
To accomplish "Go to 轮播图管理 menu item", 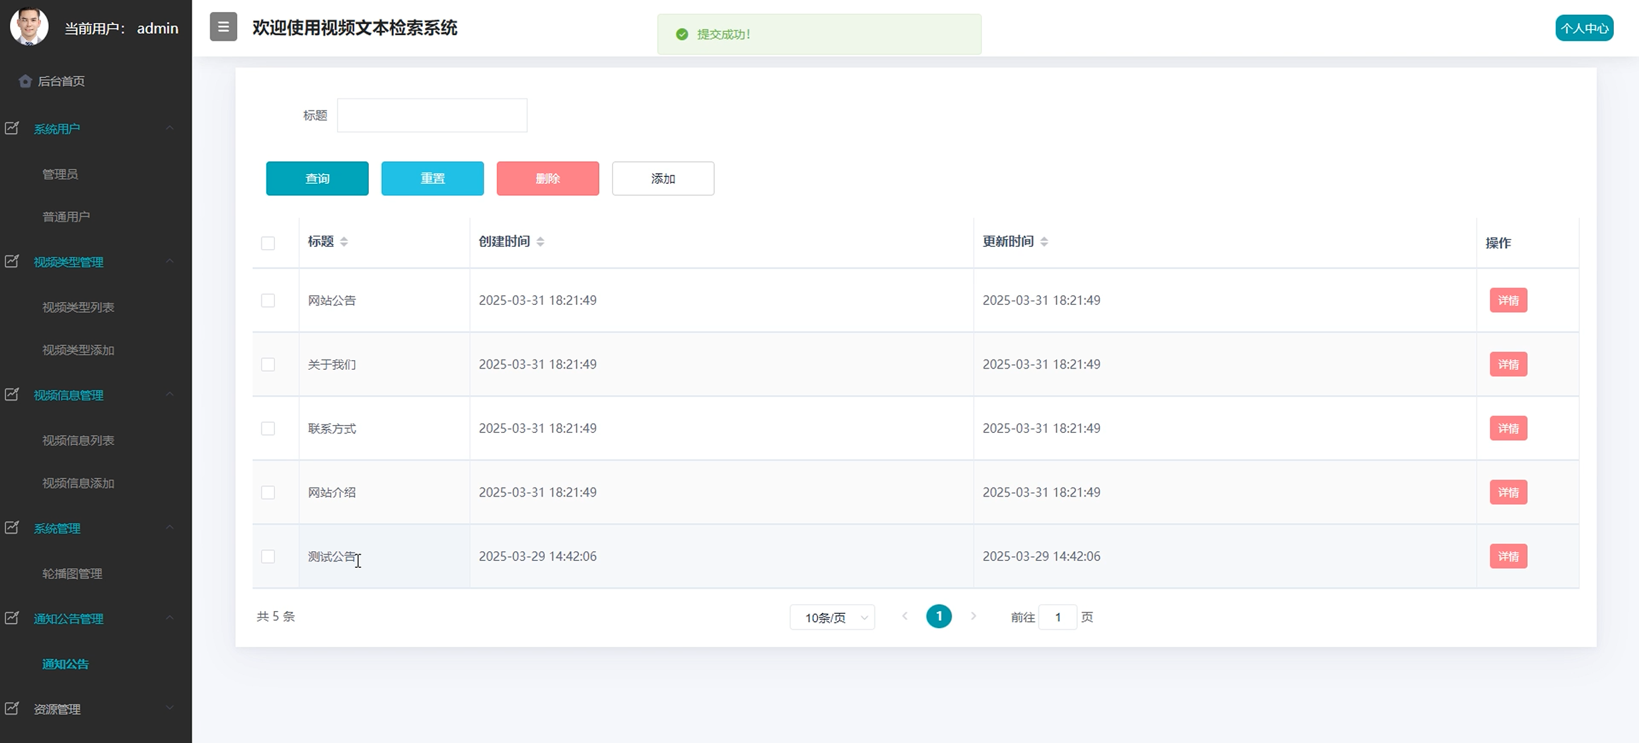I will click(x=72, y=573).
